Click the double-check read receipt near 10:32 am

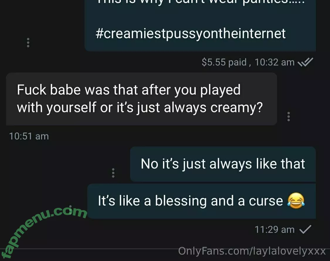click(305, 62)
